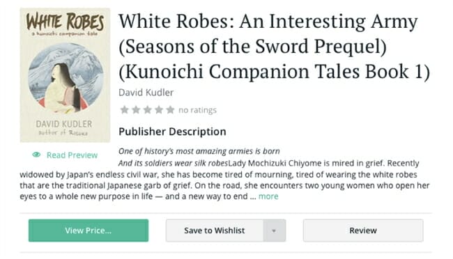Image resolution: width=453 pixels, height=259 pixels.
Task: Click the Review button
Action: (363, 230)
